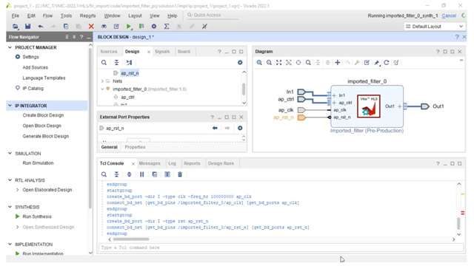Open the Default Layout dropdown
474x266 pixels.
pos(435,27)
